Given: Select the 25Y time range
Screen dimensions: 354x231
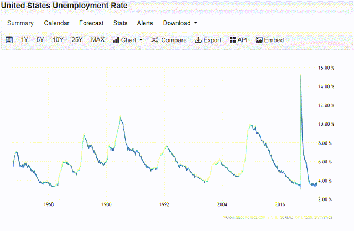Looking at the screenshot, I should point(77,40).
